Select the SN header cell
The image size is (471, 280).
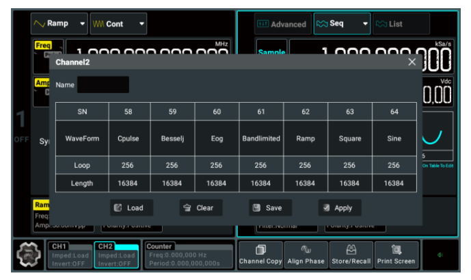82,112
